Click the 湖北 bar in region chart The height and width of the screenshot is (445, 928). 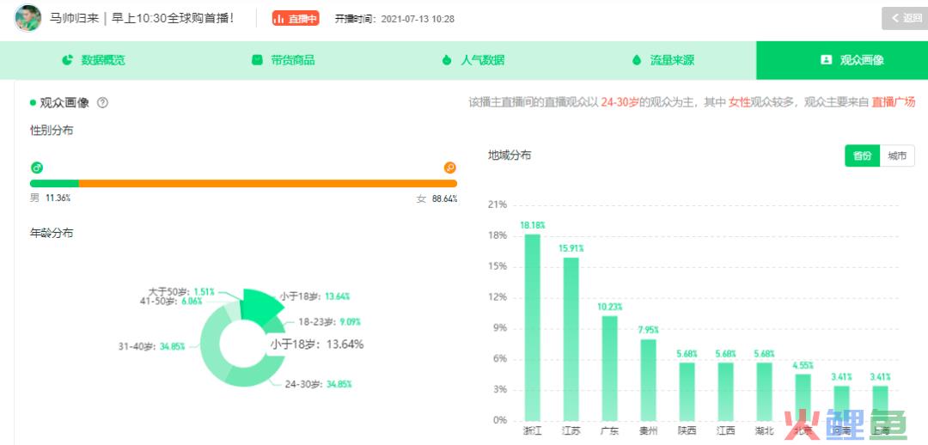pyautogui.click(x=764, y=391)
